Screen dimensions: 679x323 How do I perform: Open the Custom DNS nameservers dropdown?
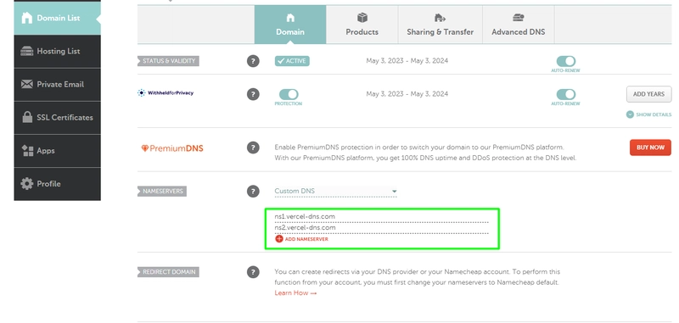point(335,191)
